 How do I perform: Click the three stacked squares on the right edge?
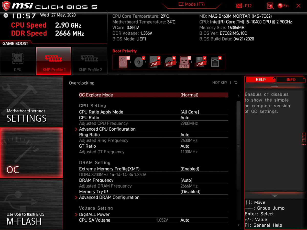(304, 137)
